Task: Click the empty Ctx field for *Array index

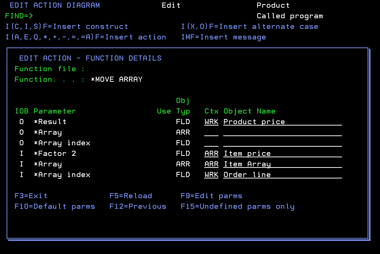Action: (x=211, y=143)
